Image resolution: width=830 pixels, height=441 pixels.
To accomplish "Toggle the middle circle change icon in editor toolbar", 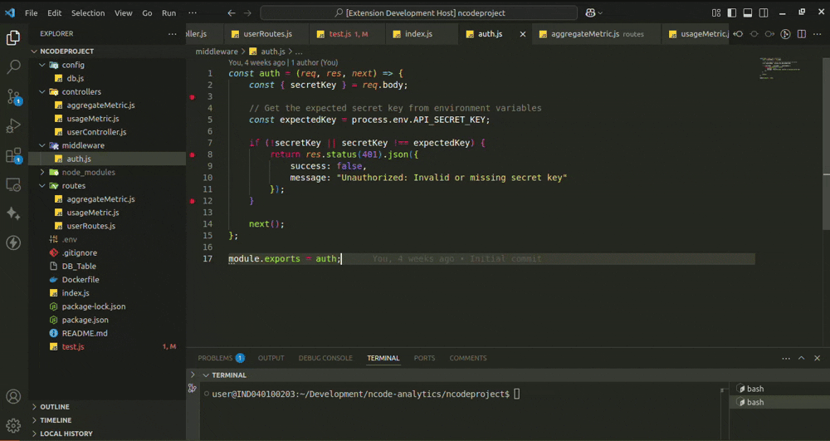I will pos(754,34).
